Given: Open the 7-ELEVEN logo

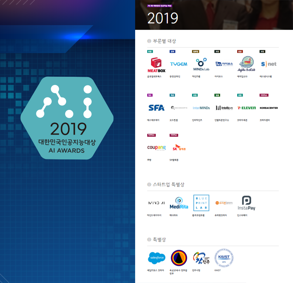Looking at the screenshot, I should pyautogui.click(x=246, y=108).
